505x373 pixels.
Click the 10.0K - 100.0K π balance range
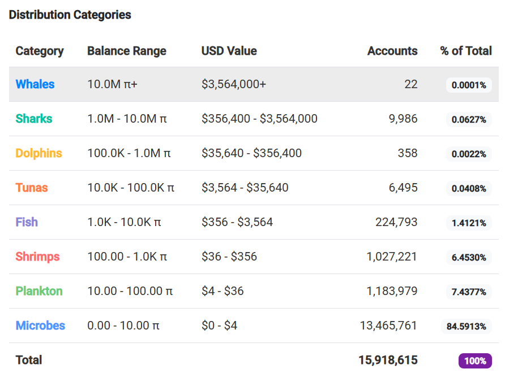pos(131,188)
